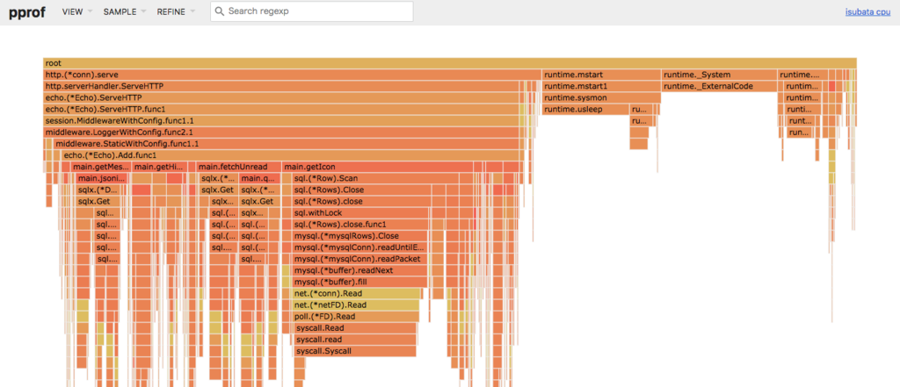
Task: Select the runtime.mstart frame
Action: tap(601, 75)
